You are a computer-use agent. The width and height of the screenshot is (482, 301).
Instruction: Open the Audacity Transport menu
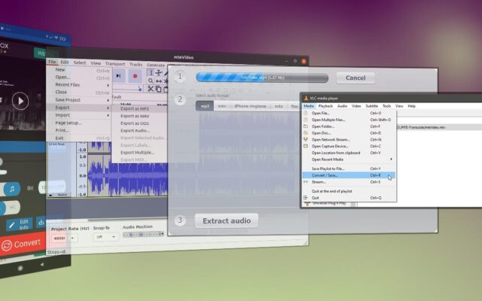tap(115, 64)
